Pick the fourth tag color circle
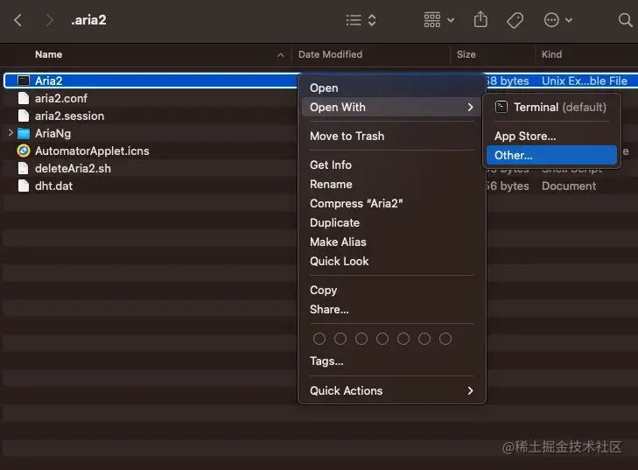 (x=382, y=339)
